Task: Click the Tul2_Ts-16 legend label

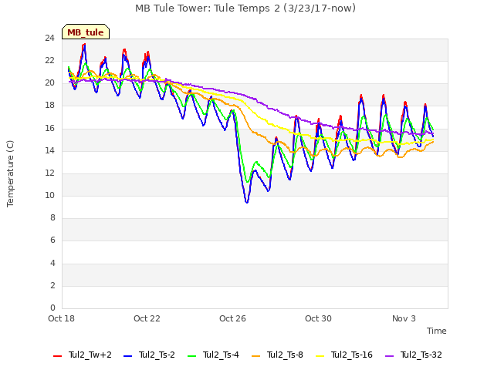Action: pyautogui.click(x=352, y=355)
